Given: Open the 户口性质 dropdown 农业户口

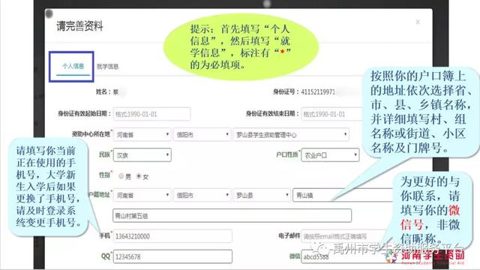Looking at the screenshot, I should coord(330,155).
